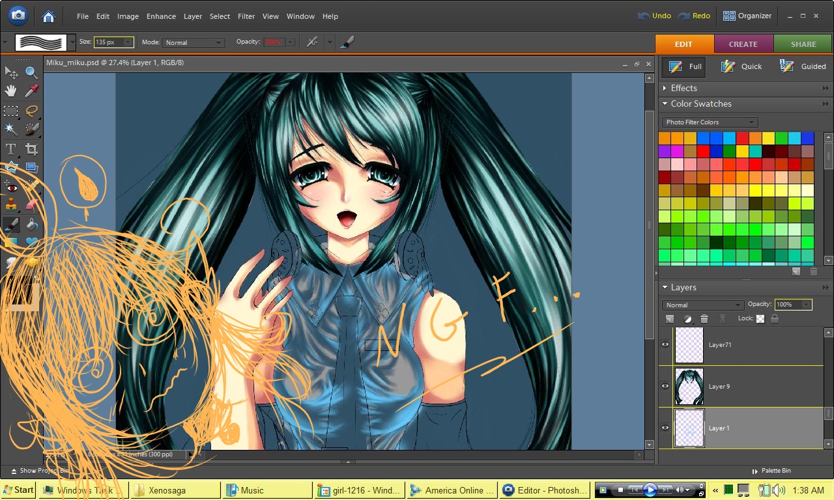Open the Filter menu

click(246, 16)
